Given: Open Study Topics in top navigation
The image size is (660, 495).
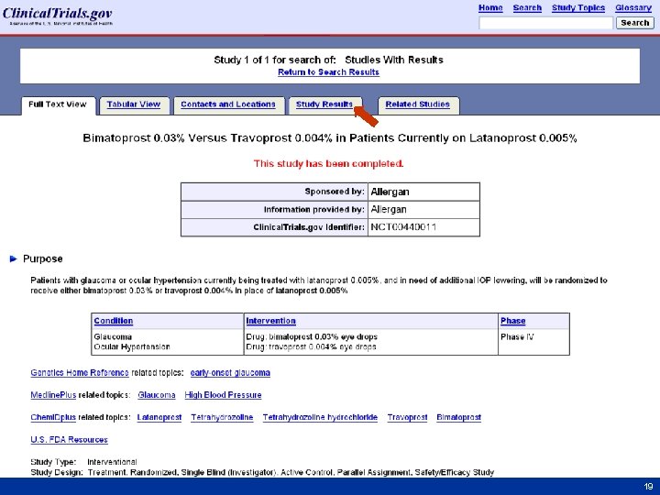Looking at the screenshot, I should 577,8.
